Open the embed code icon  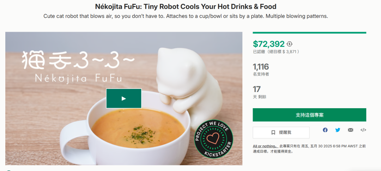[363, 130]
